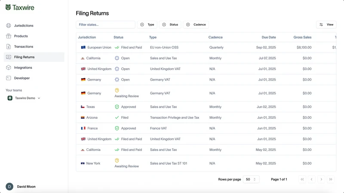Open the Transactions receipt icon
The height and width of the screenshot is (193, 344).
(9, 47)
